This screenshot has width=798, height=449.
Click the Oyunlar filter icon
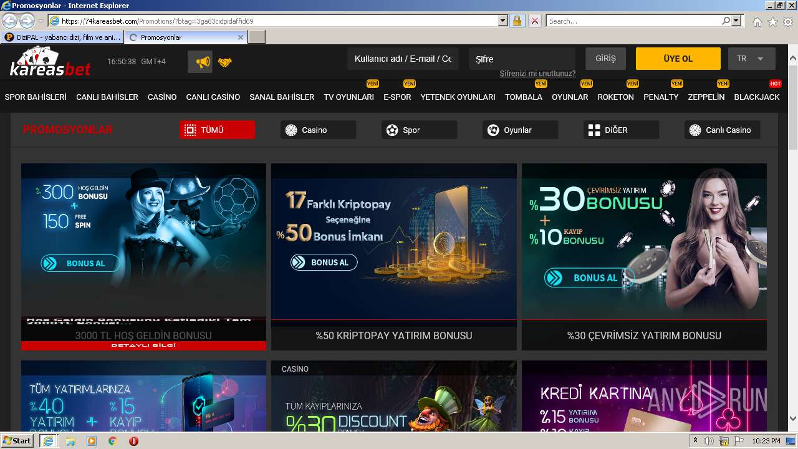click(x=493, y=130)
